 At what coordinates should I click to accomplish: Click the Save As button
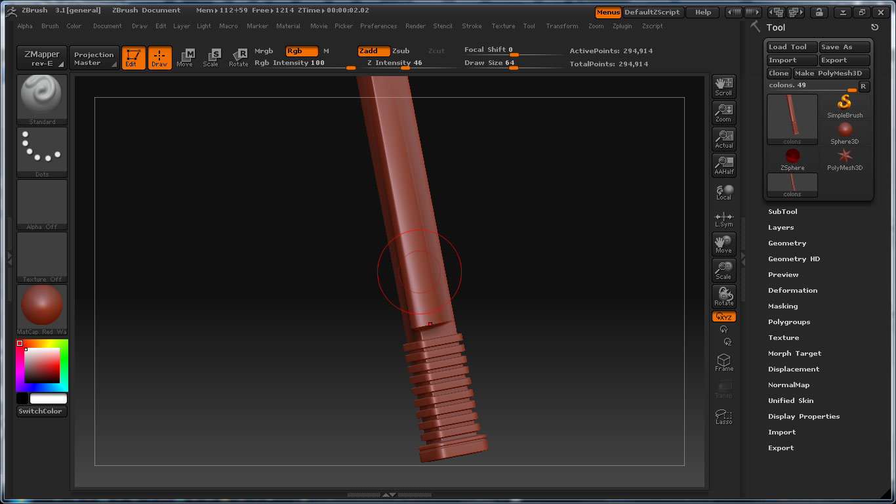pyautogui.click(x=845, y=47)
